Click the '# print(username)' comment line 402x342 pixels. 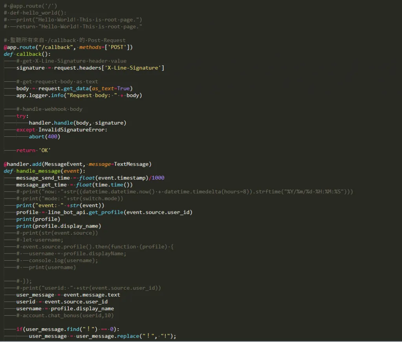46,268
